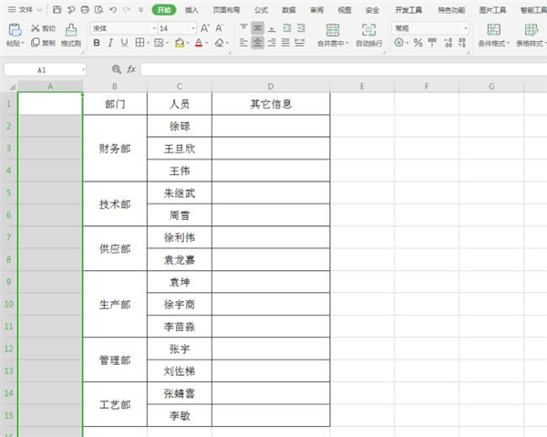The height and width of the screenshot is (437, 547).
Task: Toggle Underline formatting
Action: click(x=124, y=43)
